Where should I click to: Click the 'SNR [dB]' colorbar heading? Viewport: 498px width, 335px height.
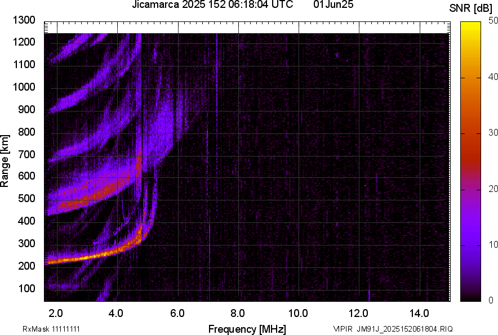coord(470,8)
